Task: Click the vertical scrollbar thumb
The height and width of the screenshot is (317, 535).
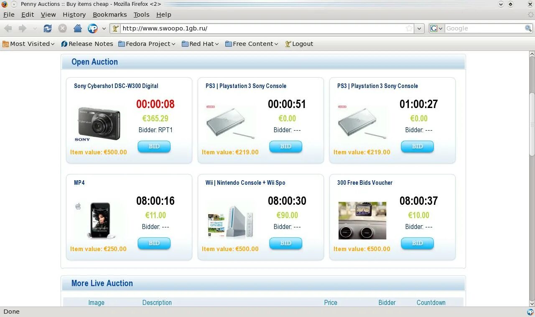Action: [x=532, y=124]
